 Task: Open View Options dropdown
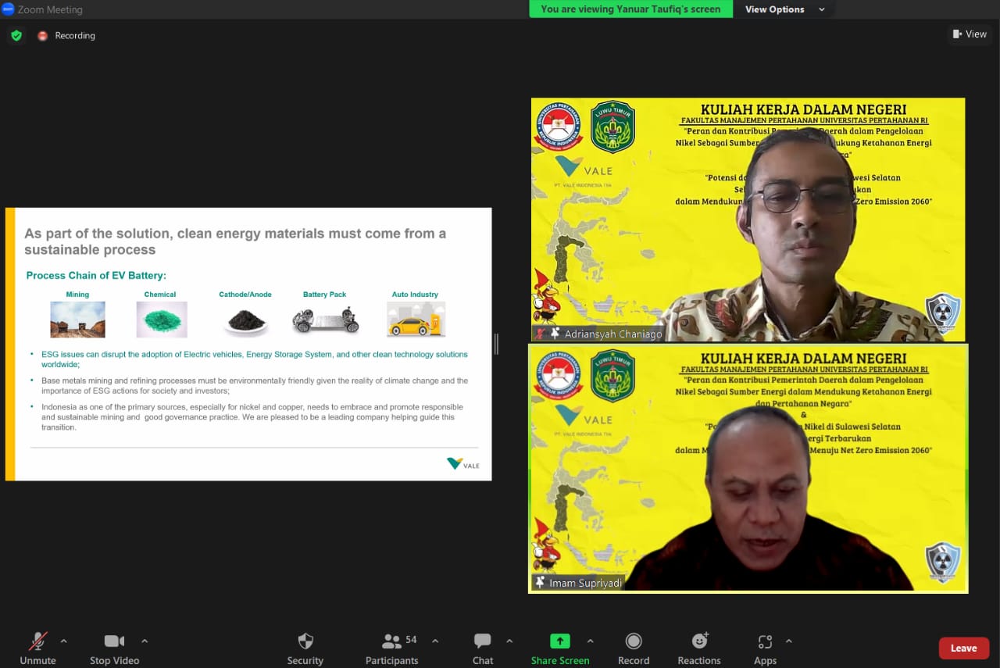point(784,9)
